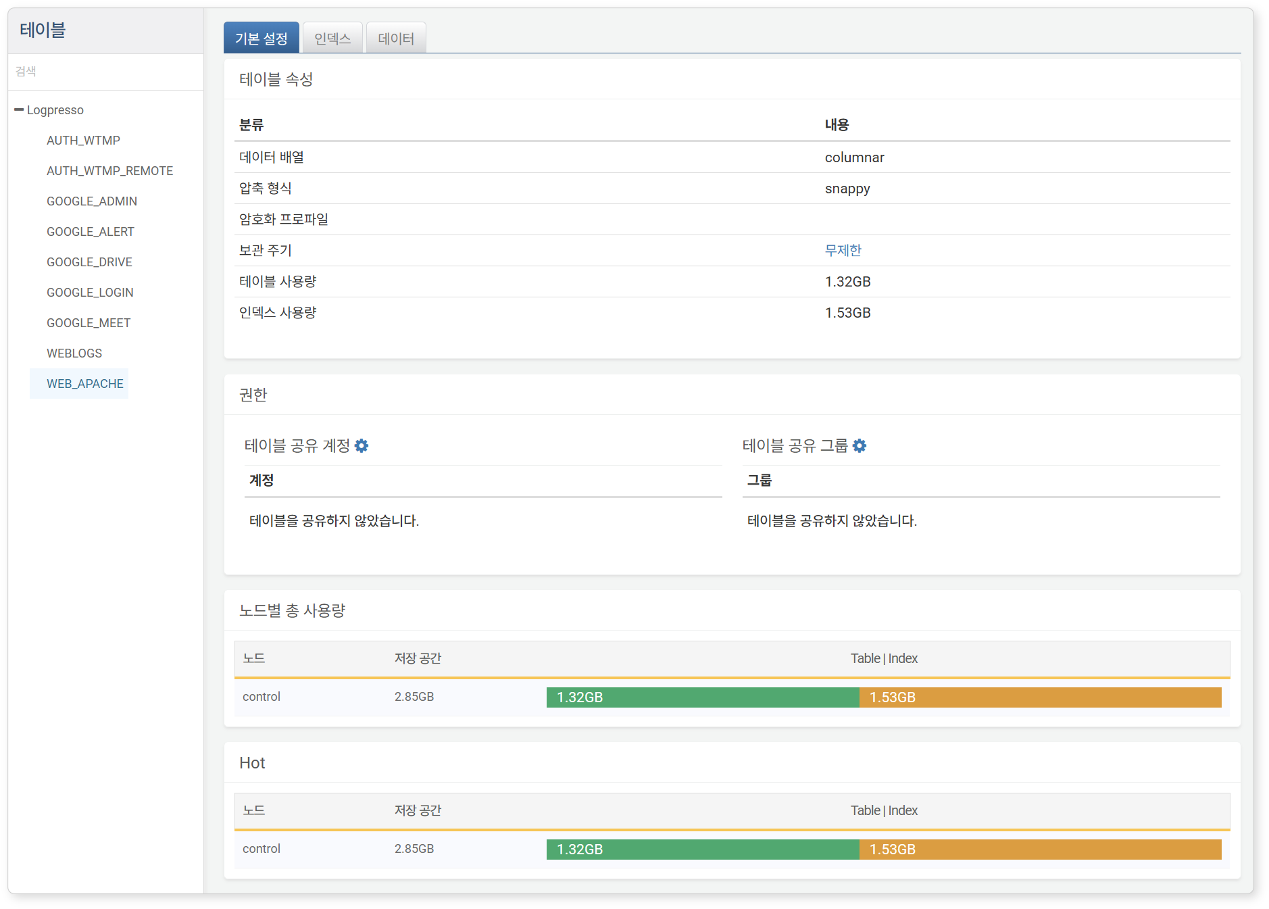Focus the 검색 table search field
Viewport: 1269px width, 909px height.
(x=105, y=72)
